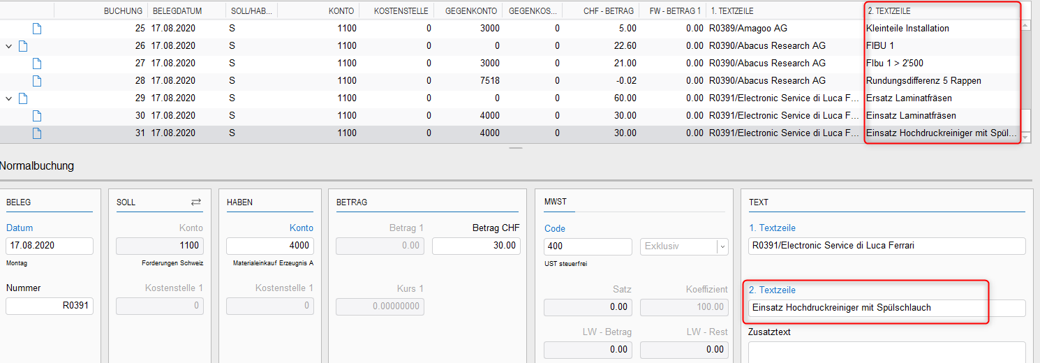The width and height of the screenshot is (1040, 363).
Task: Collapse the booking 29 group chevron
Action: click(x=9, y=98)
